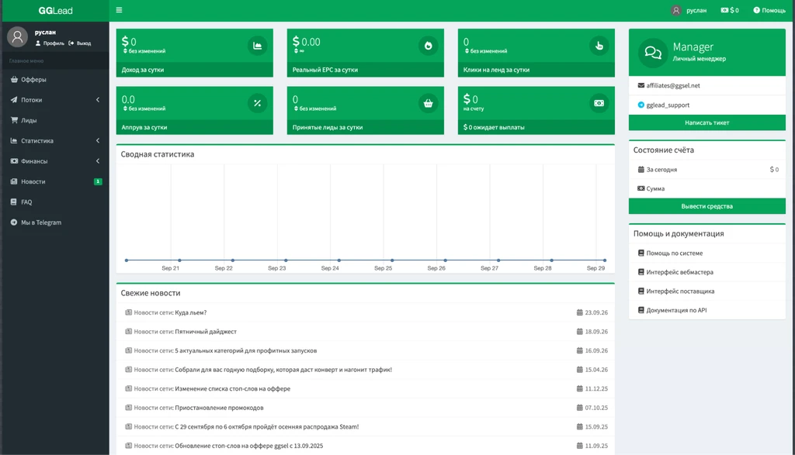Open Помощь по системе documentation link
The height and width of the screenshot is (455, 795).
point(675,253)
